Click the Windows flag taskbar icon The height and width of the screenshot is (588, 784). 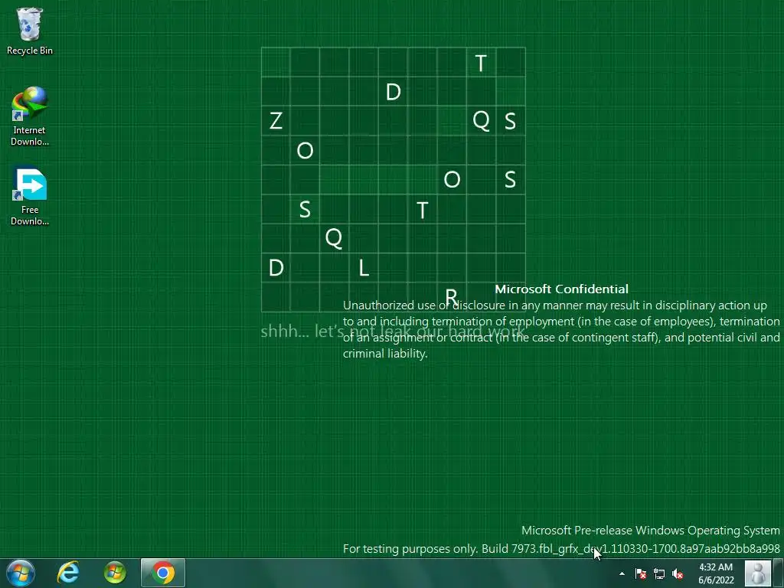point(115,573)
